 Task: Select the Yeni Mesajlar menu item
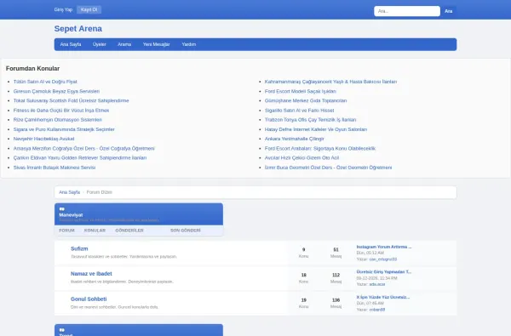tap(157, 44)
